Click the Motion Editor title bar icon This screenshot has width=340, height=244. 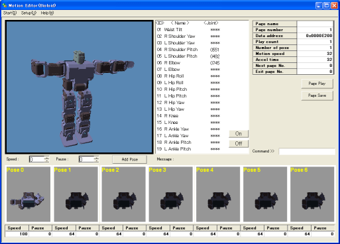click(4, 5)
